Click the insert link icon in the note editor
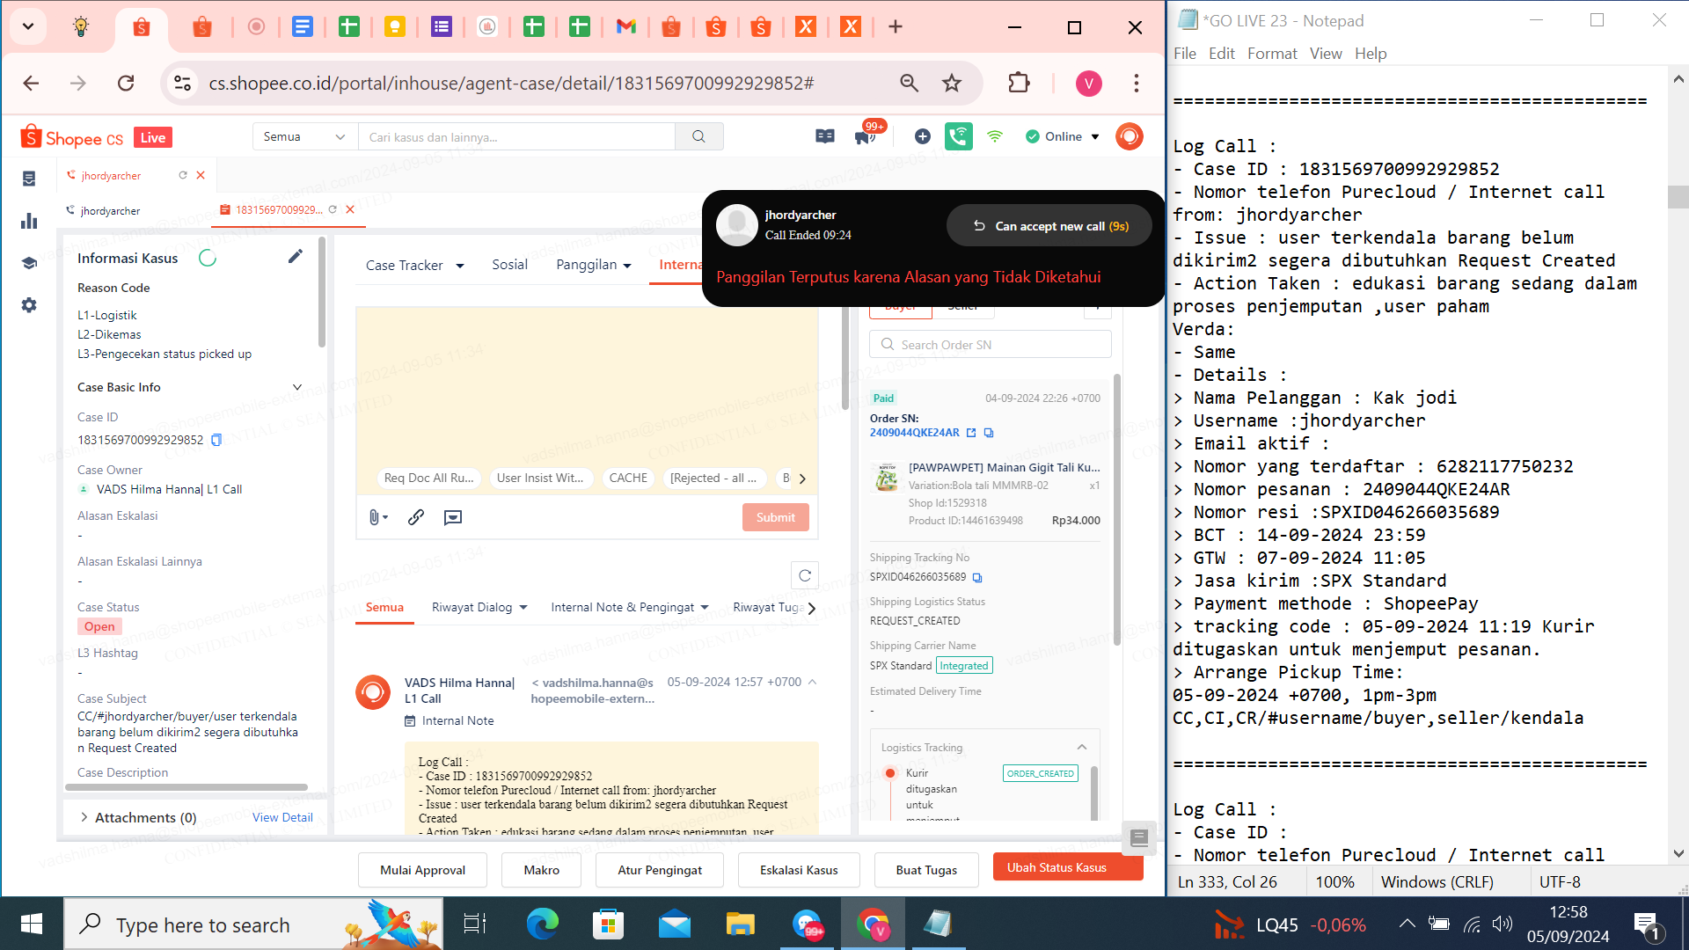The width and height of the screenshot is (1689, 950). tap(416, 517)
